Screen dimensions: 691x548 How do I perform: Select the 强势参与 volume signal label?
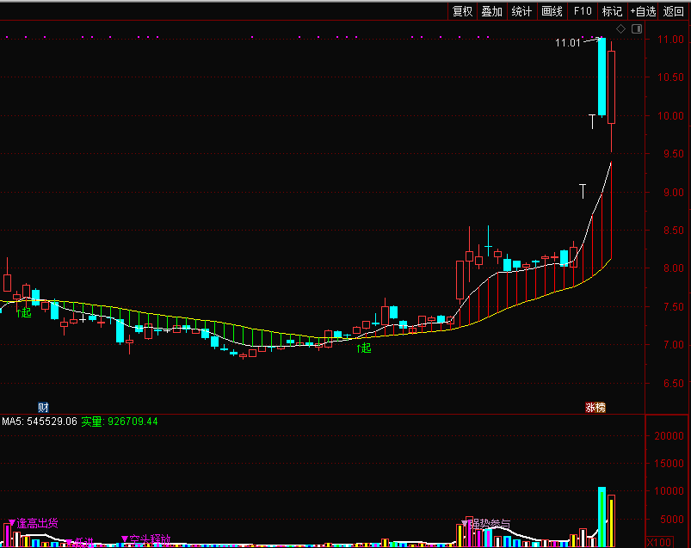point(486,524)
